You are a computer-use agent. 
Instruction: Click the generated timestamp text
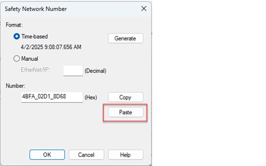(51, 47)
